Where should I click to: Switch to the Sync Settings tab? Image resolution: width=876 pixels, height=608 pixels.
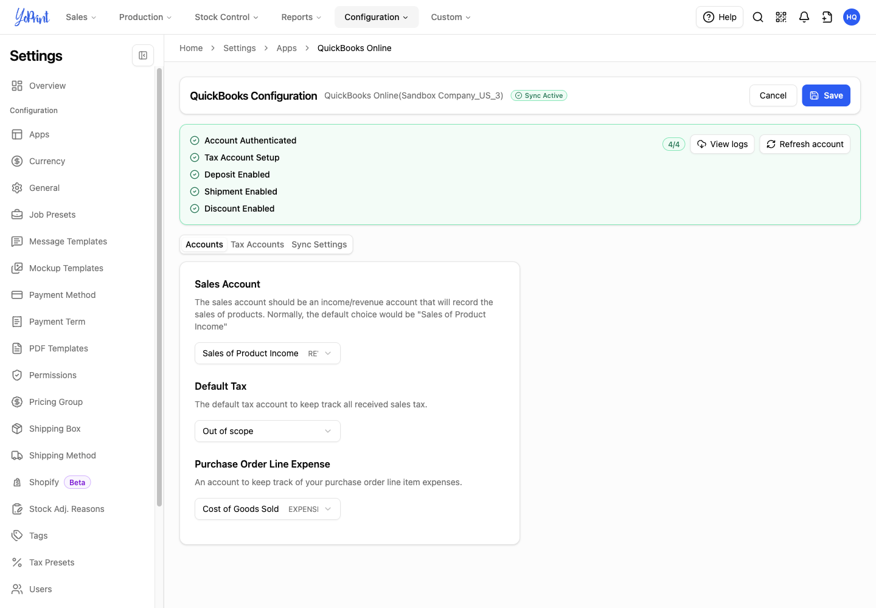319,244
